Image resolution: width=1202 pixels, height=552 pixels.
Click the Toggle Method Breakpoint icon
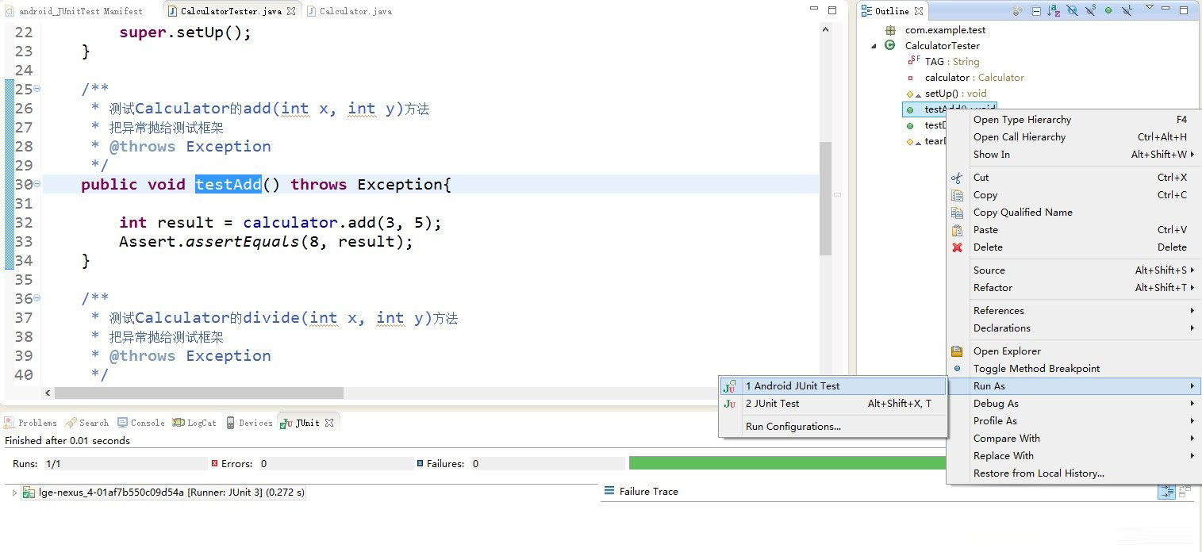click(957, 369)
